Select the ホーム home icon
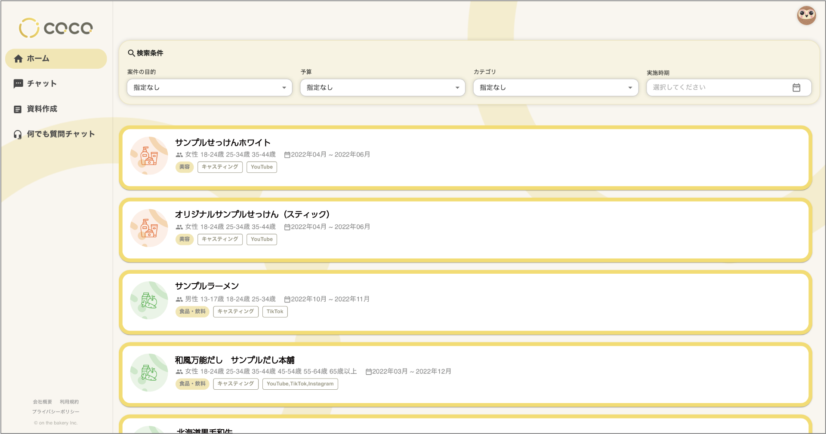This screenshot has width=826, height=434. click(x=18, y=58)
